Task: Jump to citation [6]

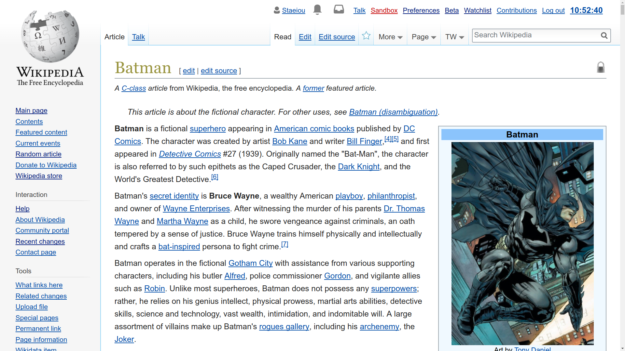Action: tap(215, 176)
